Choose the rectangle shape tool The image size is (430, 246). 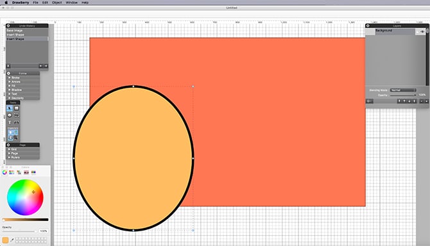pyautogui.click(x=17, y=108)
